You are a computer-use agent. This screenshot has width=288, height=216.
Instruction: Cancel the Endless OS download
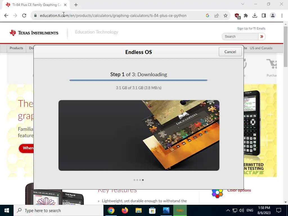tap(230, 52)
